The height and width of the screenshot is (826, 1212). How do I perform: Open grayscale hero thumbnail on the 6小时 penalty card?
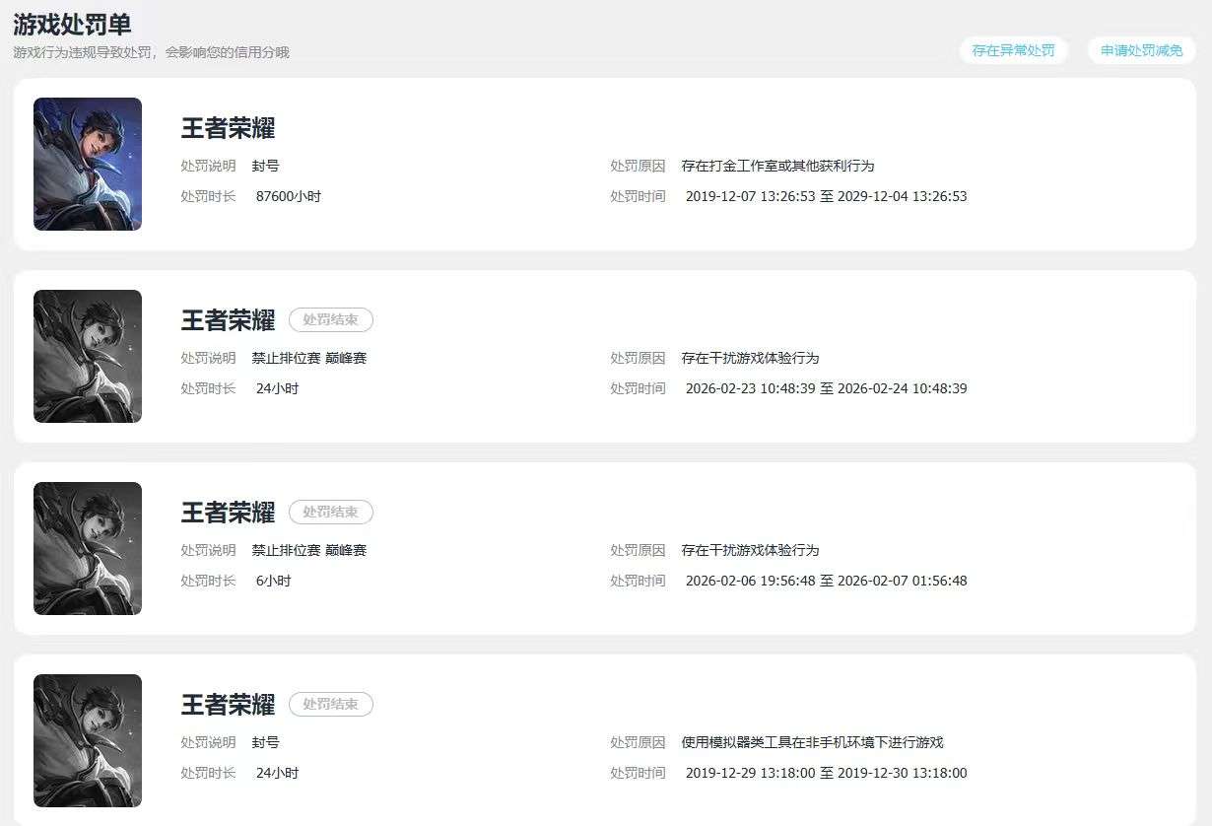point(88,548)
